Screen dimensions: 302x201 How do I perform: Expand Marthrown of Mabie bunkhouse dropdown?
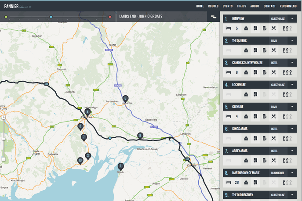click(x=292, y=172)
